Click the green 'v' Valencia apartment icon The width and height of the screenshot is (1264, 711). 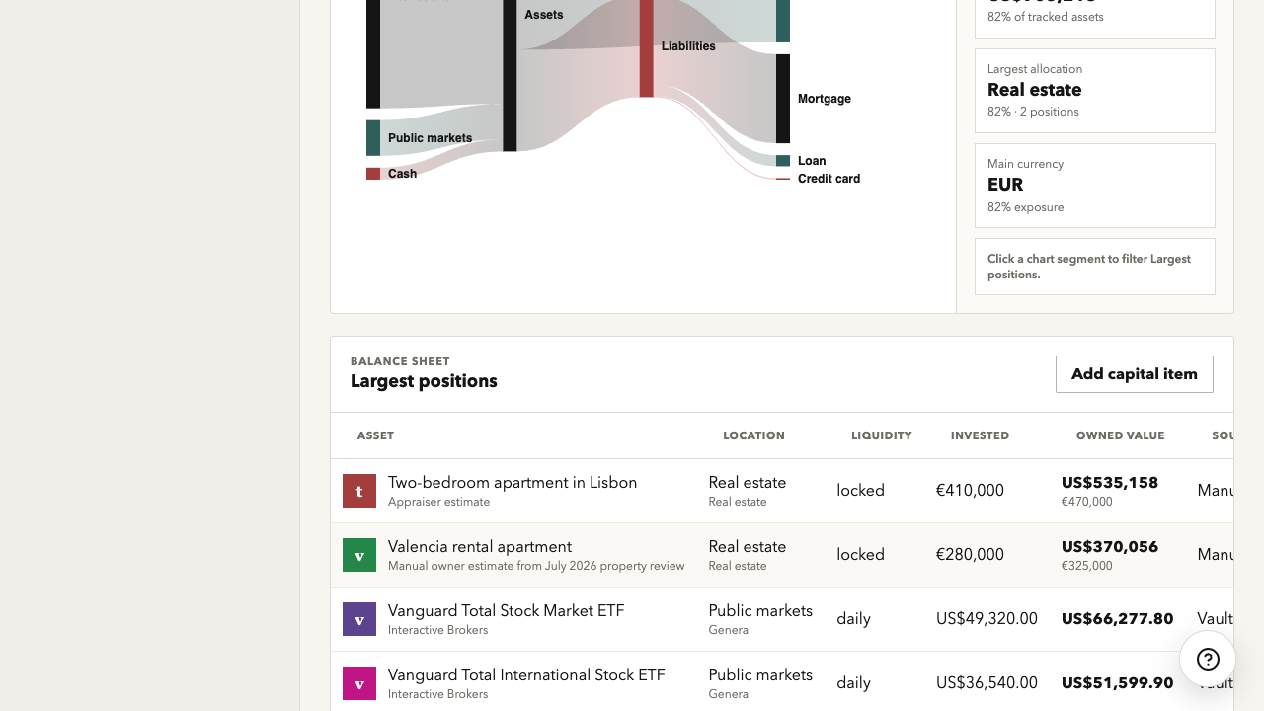(x=359, y=555)
